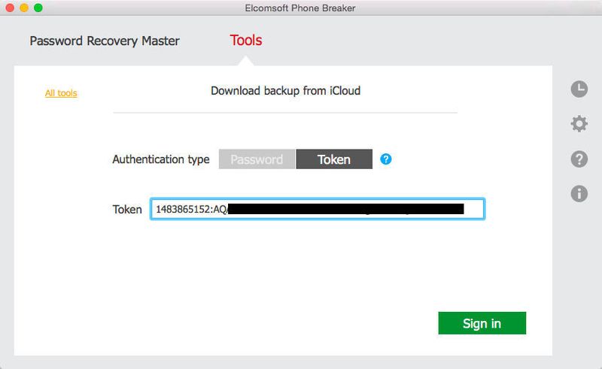Switch to the Tools tab
602x369 pixels.
[x=246, y=41]
